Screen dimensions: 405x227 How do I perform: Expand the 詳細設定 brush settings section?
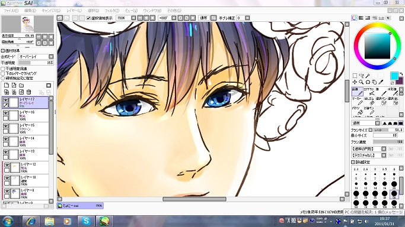353,162
